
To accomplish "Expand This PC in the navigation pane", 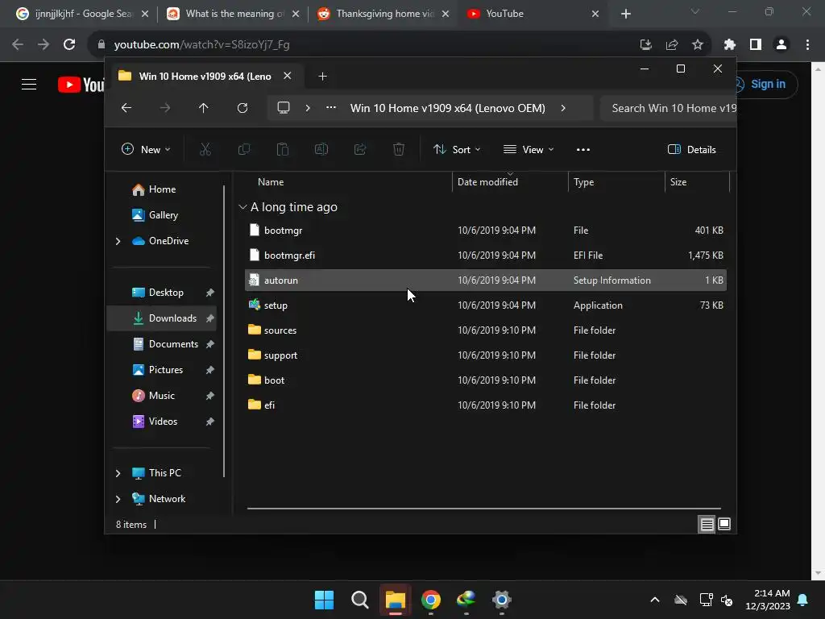I will click(x=118, y=473).
